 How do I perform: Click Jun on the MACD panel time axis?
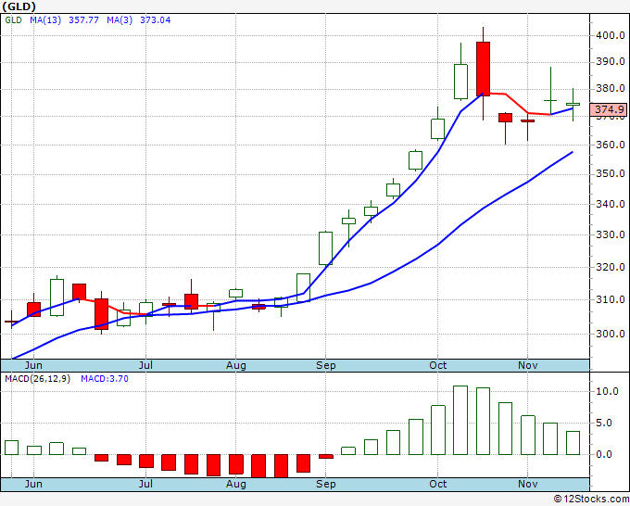[33, 484]
